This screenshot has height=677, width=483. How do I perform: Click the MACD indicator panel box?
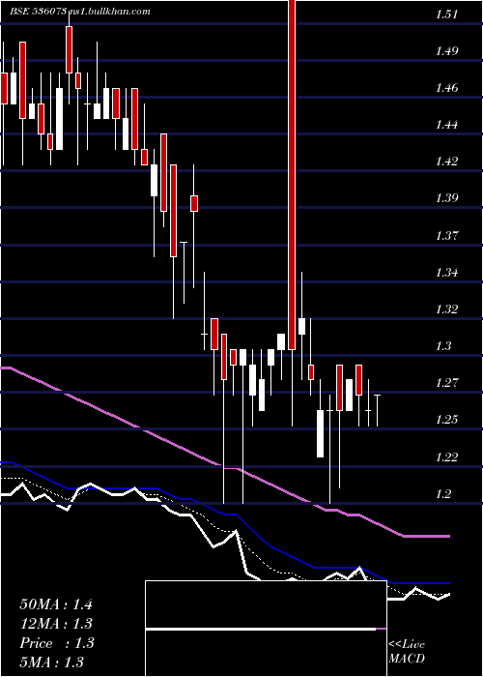[x=266, y=629]
